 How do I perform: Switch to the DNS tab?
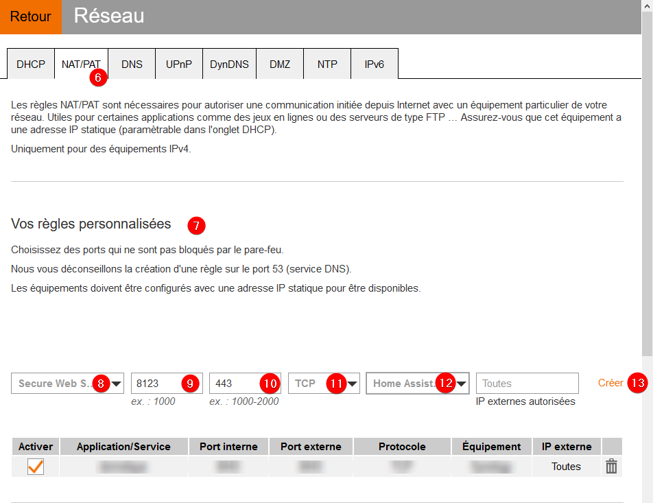pyautogui.click(x=132, y=65)
